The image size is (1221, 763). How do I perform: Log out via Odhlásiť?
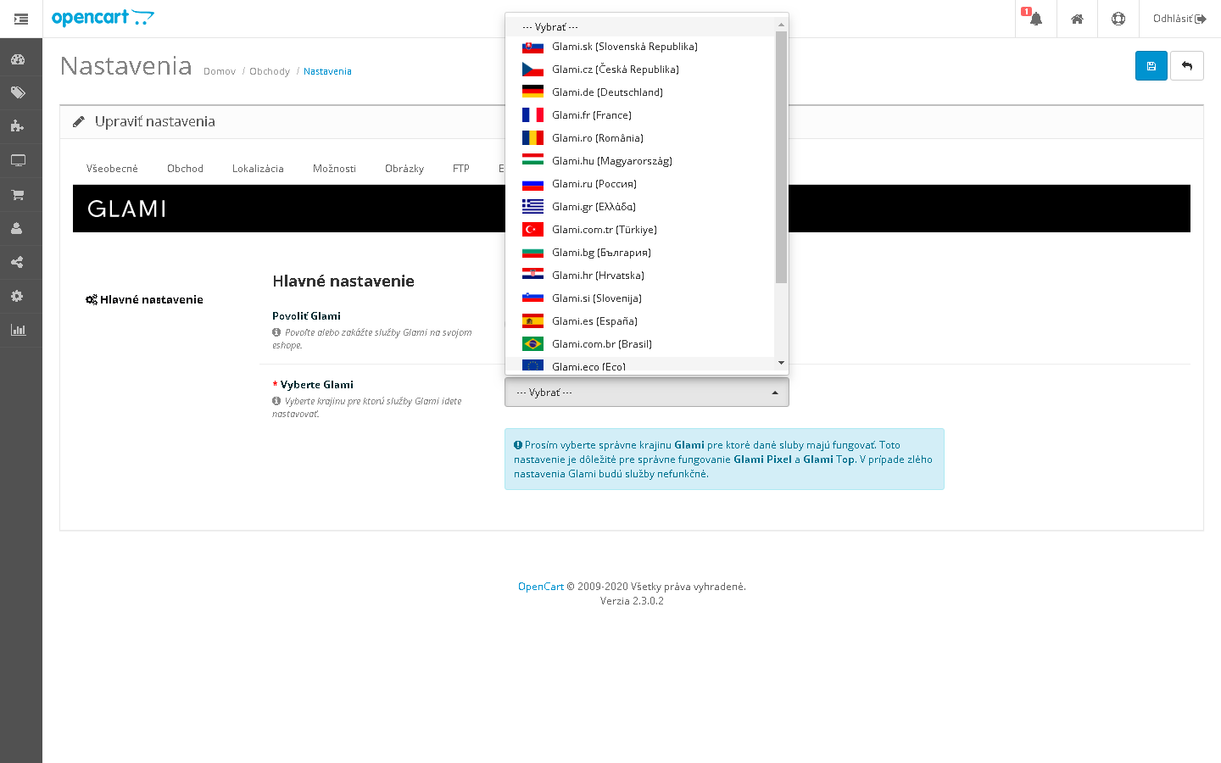click(1179, 19)
